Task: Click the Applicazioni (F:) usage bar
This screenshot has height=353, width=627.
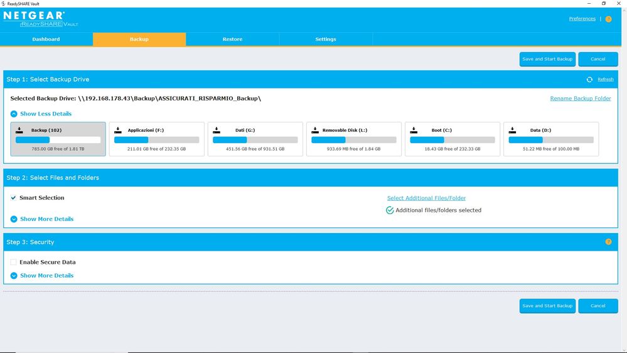Action: pos(157,140)
